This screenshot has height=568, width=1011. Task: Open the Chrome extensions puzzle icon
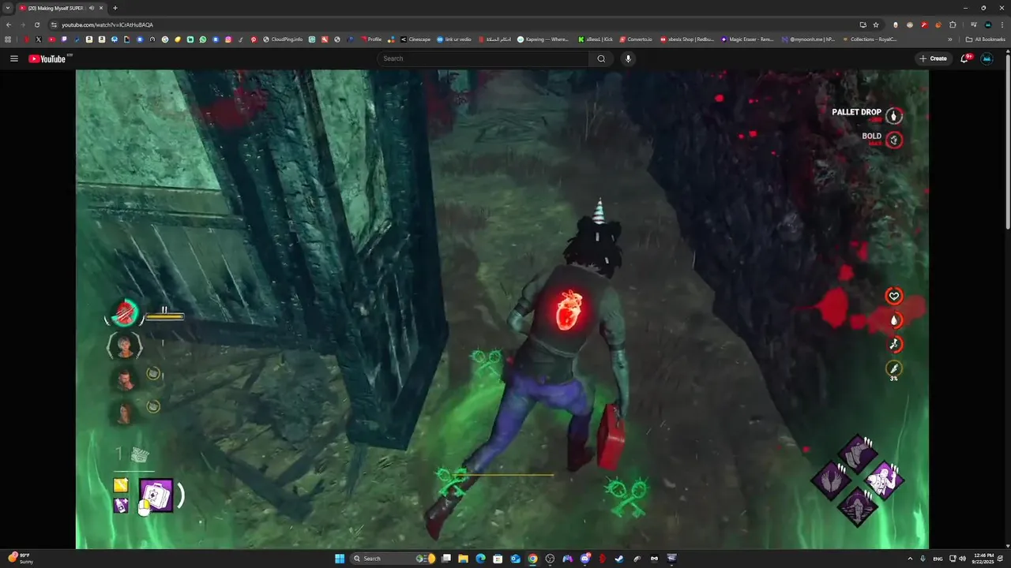click(x=953, y=24)
